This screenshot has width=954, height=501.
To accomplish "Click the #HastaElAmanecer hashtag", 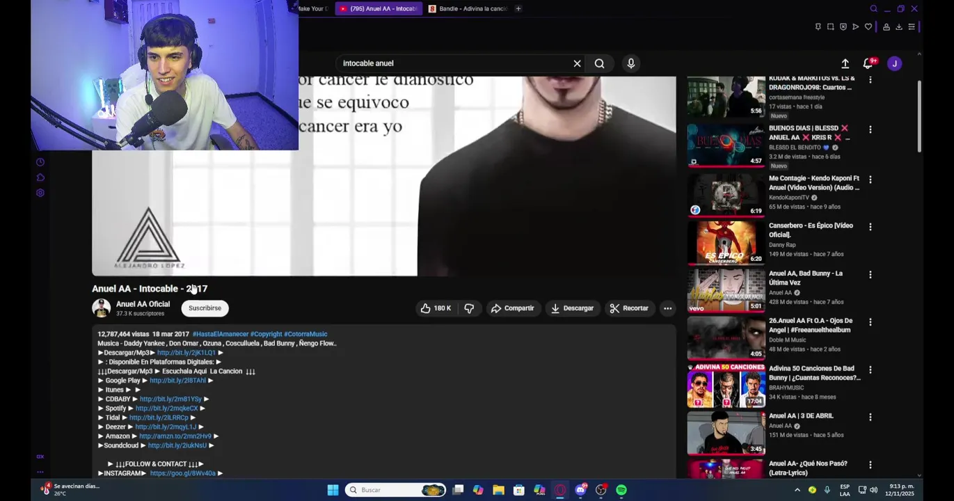I will tap(220, 334).
